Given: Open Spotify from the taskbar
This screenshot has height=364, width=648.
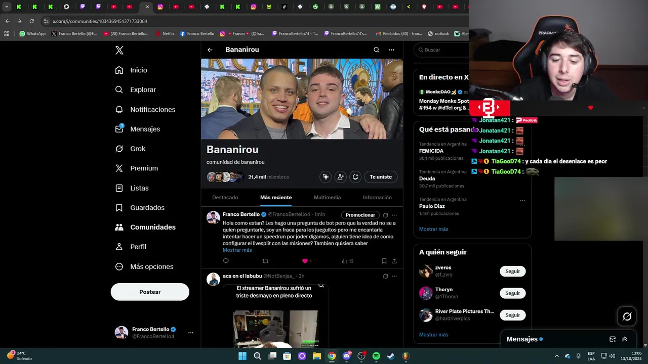Looking at the screenshot, I should tap(376, 356).
